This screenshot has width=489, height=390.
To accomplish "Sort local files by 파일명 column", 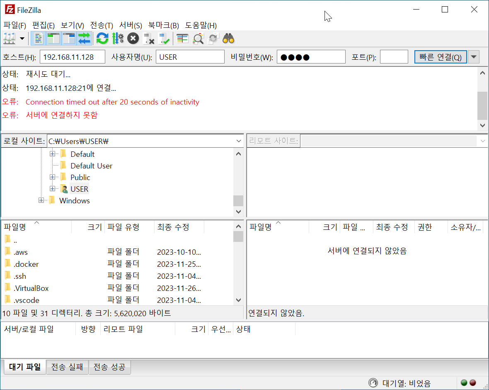I will click(36, 227).
